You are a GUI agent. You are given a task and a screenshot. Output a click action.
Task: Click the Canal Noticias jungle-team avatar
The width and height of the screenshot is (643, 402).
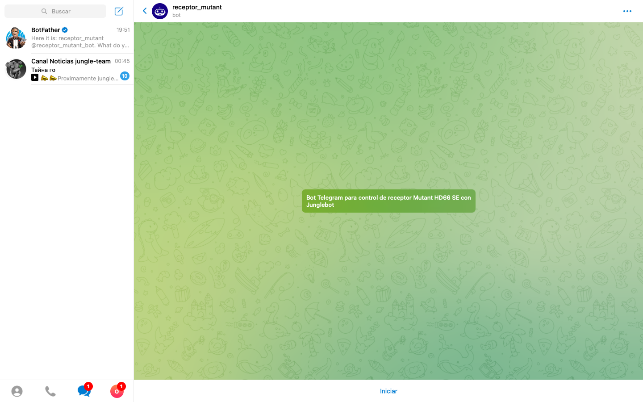click(16, 69)
